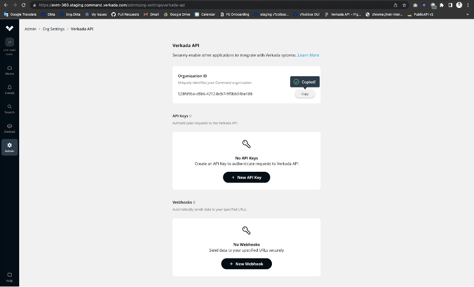Click New Webhook button
Viewport: 474px width, 287px height.
pos(247,264)
